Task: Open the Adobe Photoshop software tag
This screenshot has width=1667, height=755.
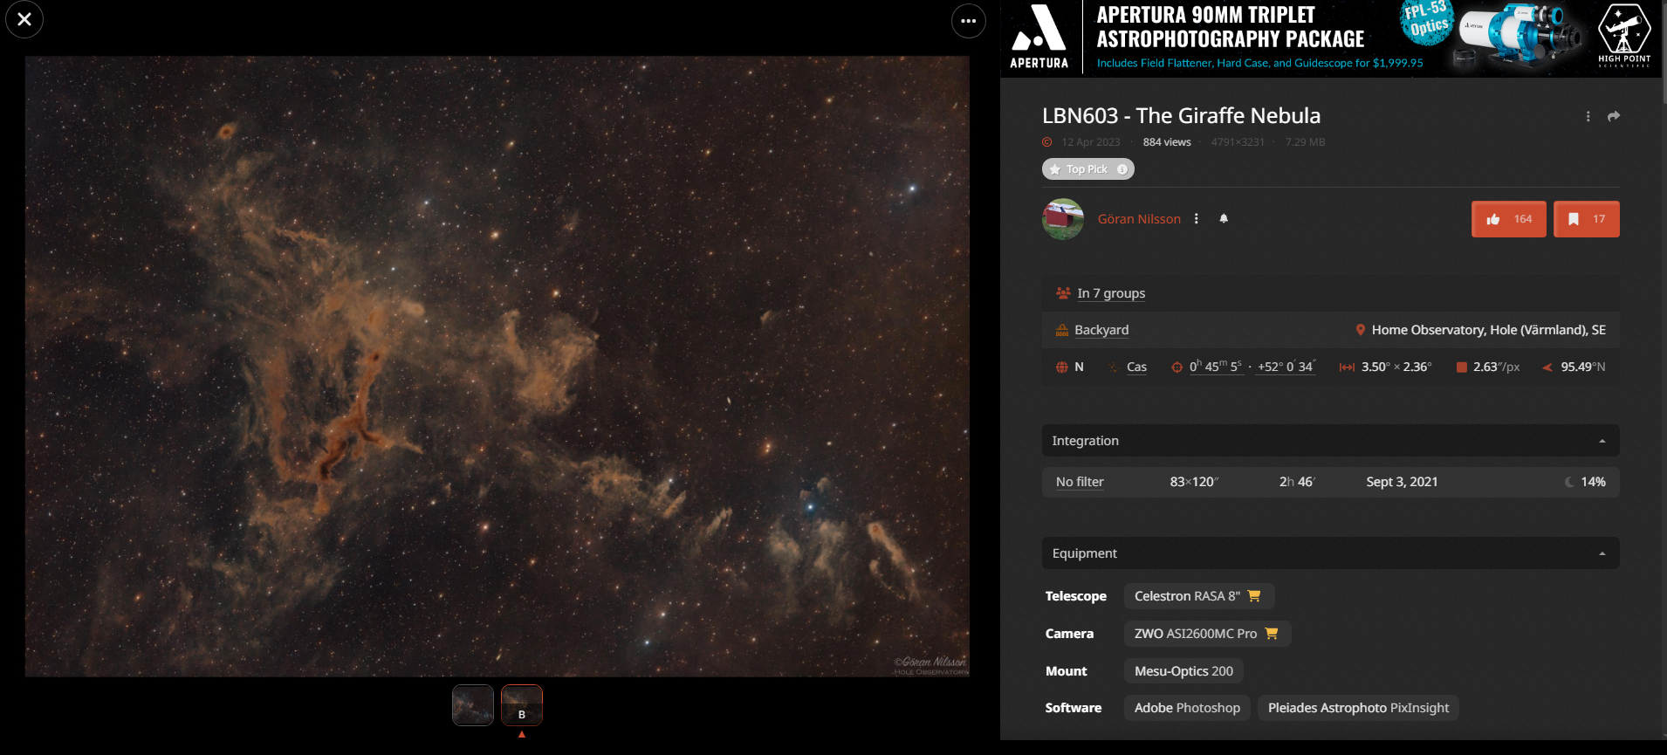Action: [x=1187, y=708]
